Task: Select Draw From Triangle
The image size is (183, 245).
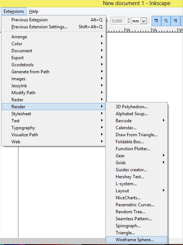Action: (136, 135)
